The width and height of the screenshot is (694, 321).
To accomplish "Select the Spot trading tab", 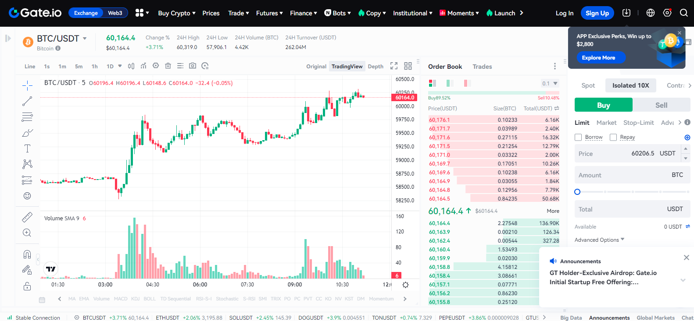I will click(588, 85).
